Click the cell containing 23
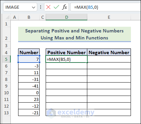This screenshot has height=124, width=141. [29, 99]
